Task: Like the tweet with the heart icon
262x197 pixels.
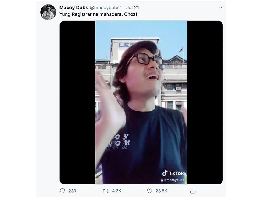Action: click(x=149, y=191)
